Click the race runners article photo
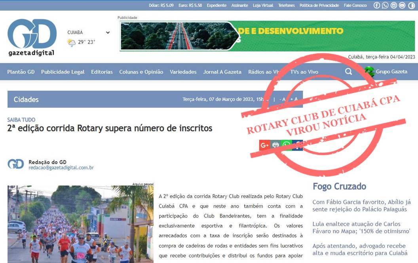The width and height of the screenshot is (418, 263). tap(80, 224)
